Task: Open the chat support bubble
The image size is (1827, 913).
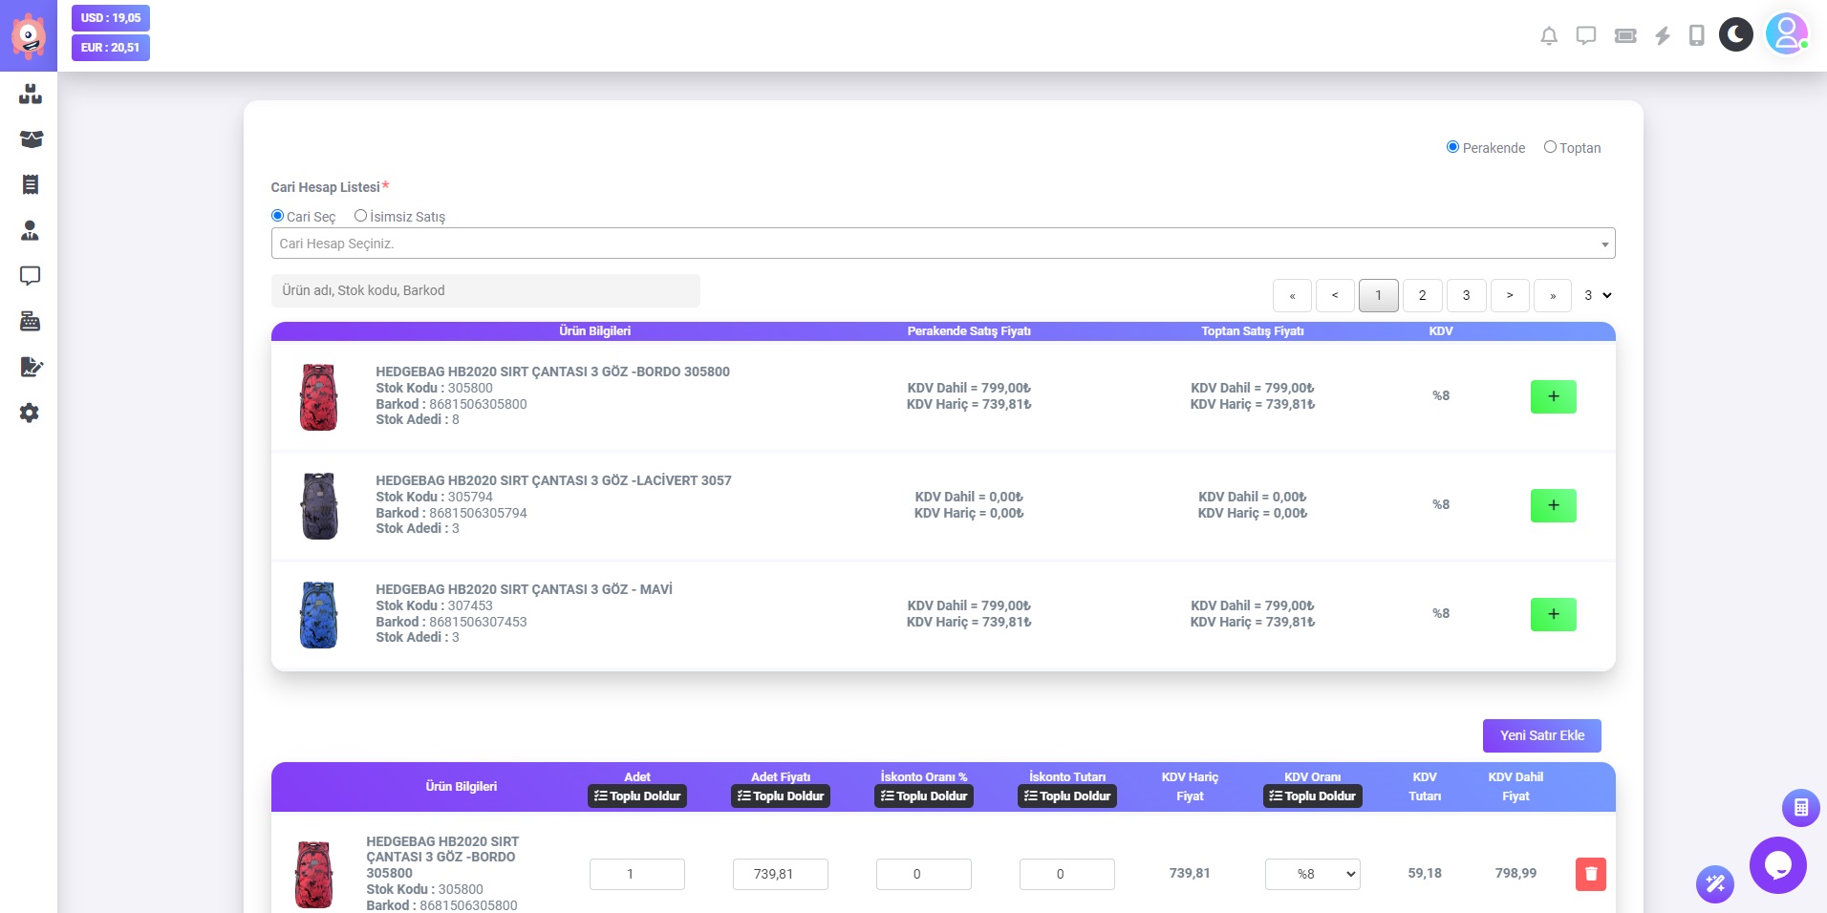Action: [1777, 865]
